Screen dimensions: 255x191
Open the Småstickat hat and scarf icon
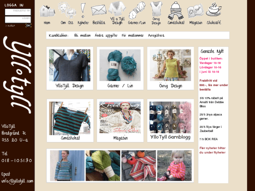pos(176,11)
